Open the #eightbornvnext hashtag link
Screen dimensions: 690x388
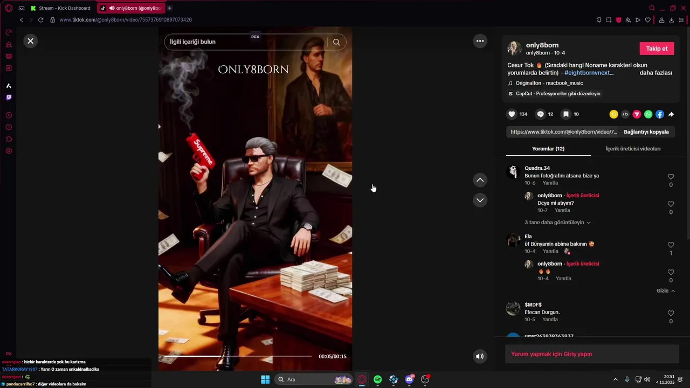click(x=588, y=73)
